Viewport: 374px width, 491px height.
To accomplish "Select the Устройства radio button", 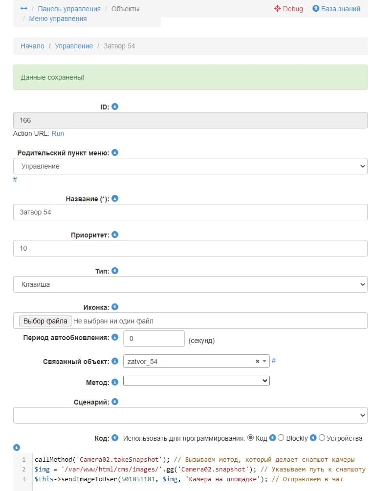I will click(322, 438).
